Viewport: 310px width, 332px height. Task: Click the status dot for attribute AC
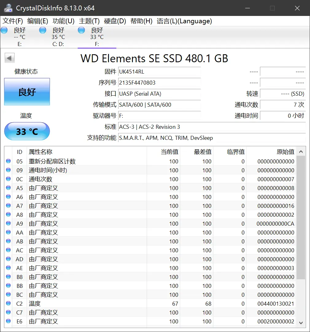8,250
